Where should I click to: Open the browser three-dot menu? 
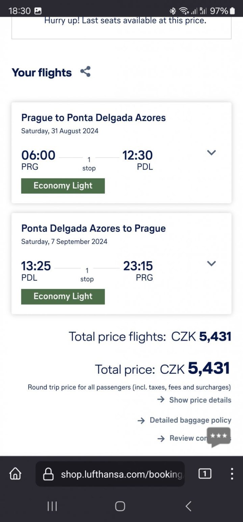point(232,474)
